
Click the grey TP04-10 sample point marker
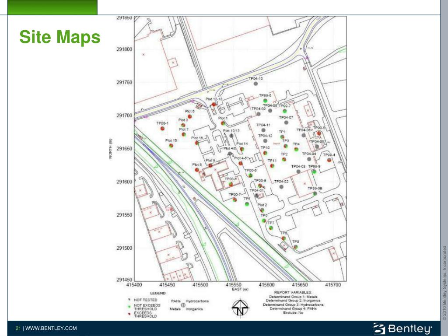(x=255, y=84)
